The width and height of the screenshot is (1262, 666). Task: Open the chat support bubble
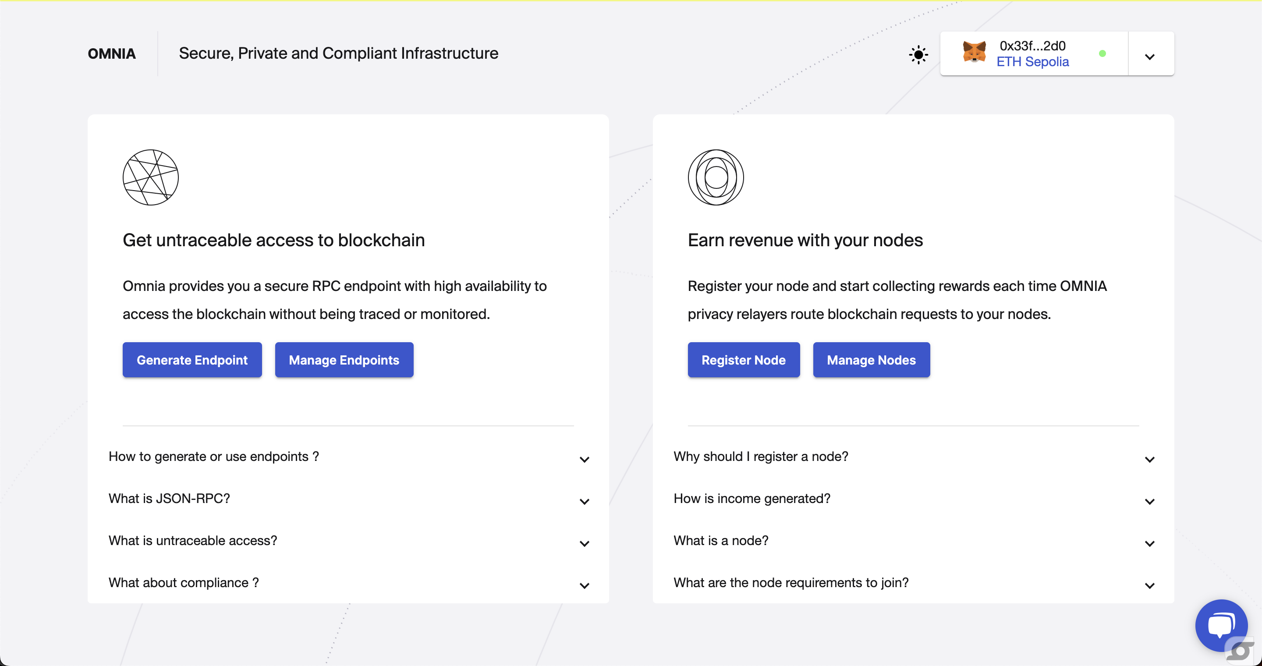(x=1221, y=625)
